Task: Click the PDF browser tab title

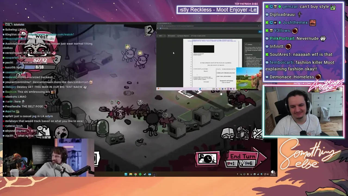Action: click(164, 23)
